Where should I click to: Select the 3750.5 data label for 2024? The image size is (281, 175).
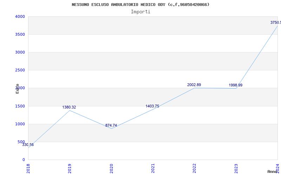coord(276,22)
